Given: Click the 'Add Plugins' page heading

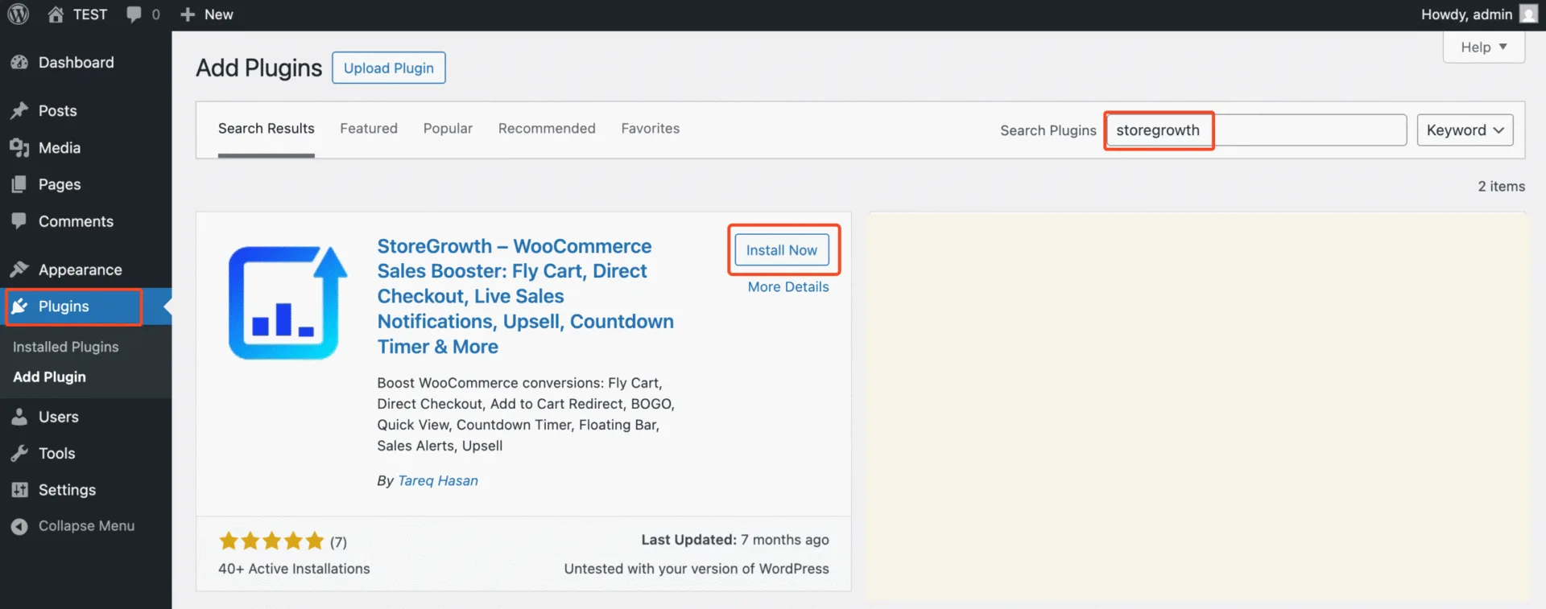Looking at the screenshot, I should pos(258,68).
